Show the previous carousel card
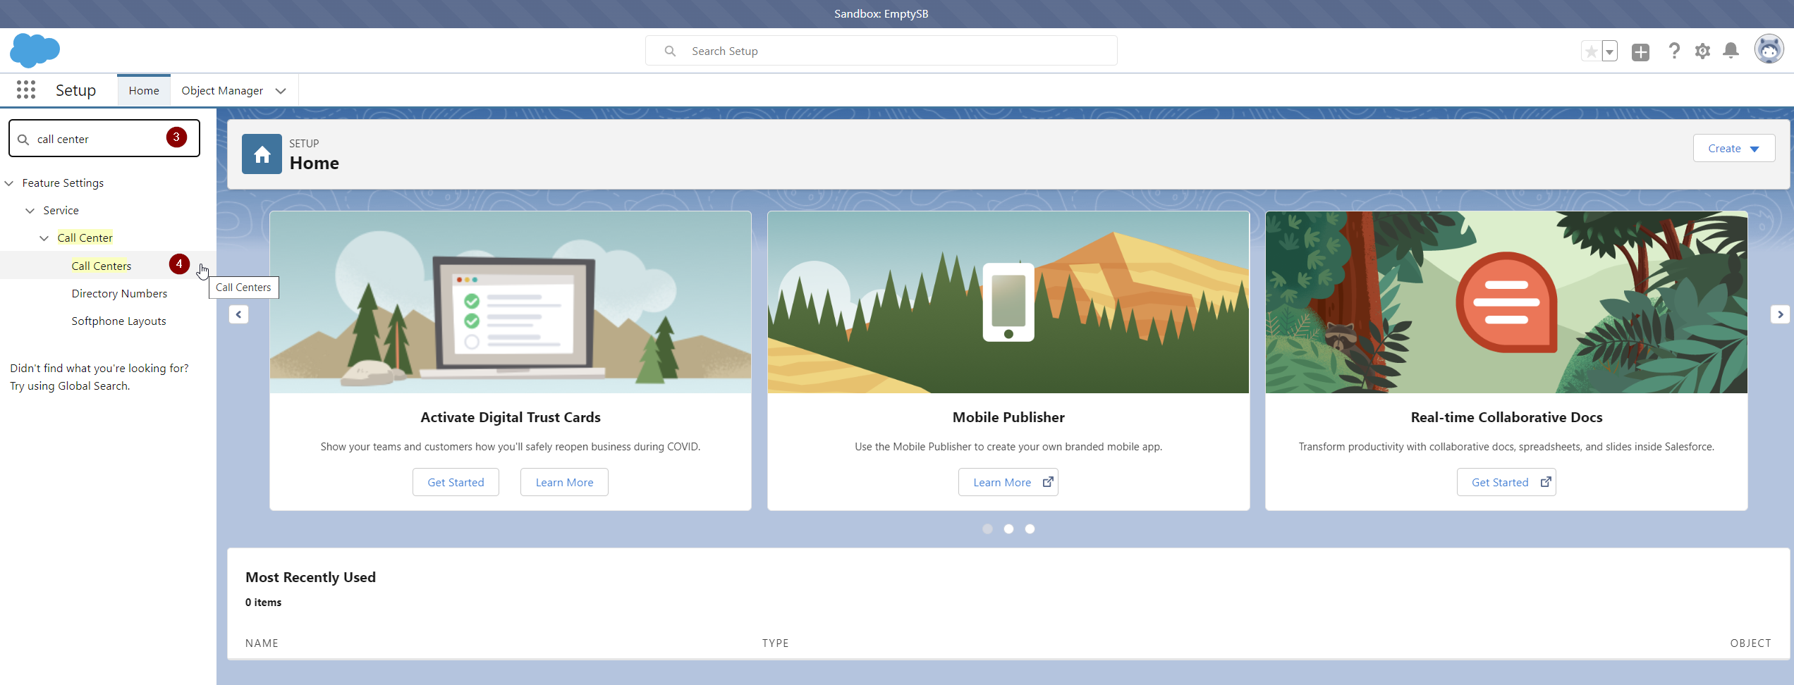The width and height of the screenshot is (1794, 685). pos(238,314)
